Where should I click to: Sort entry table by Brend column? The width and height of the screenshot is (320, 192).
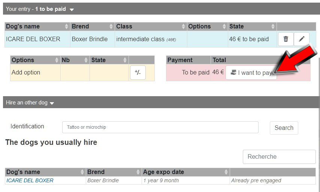click(93, 26)
